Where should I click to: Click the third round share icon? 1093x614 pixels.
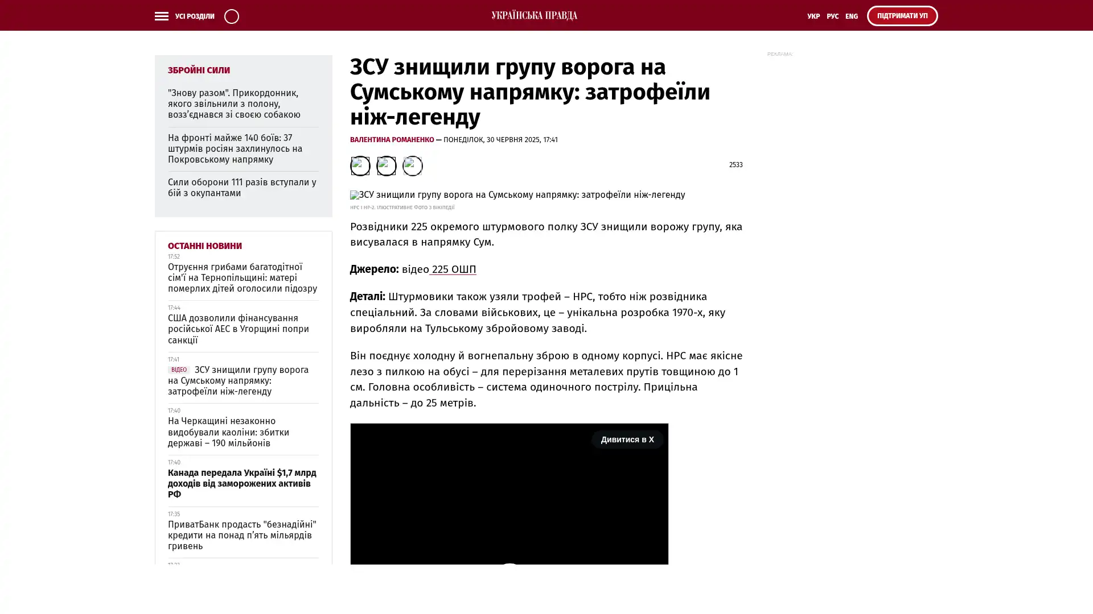pos(412,165)
